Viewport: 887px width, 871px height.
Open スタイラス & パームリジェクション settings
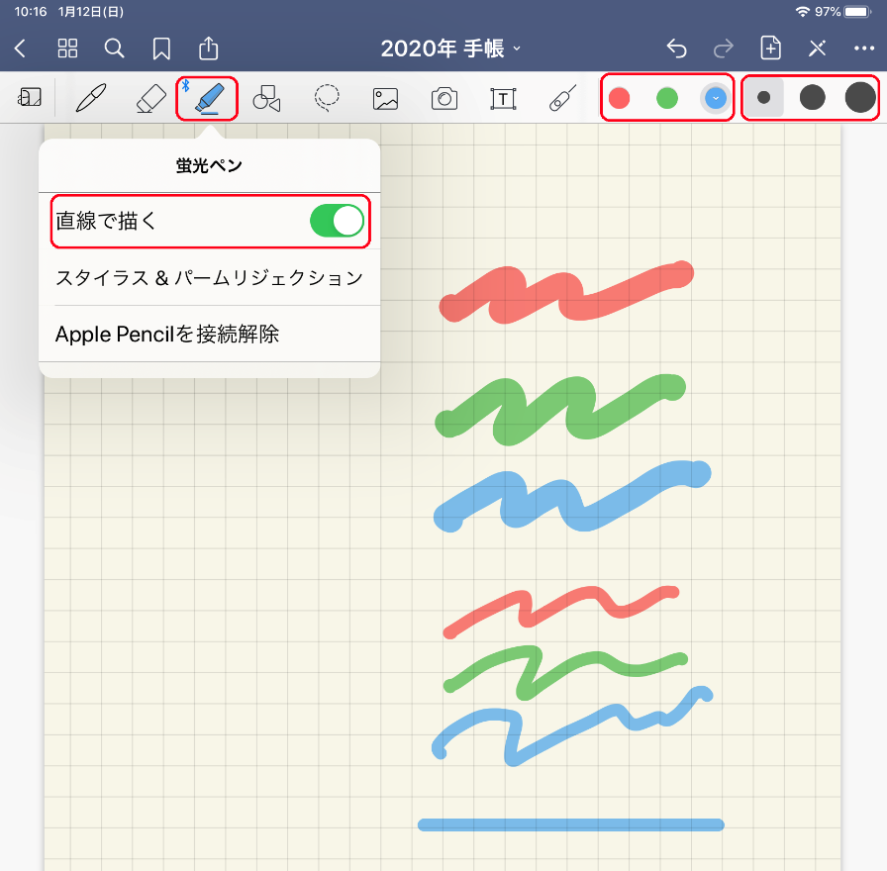[209, 278]
